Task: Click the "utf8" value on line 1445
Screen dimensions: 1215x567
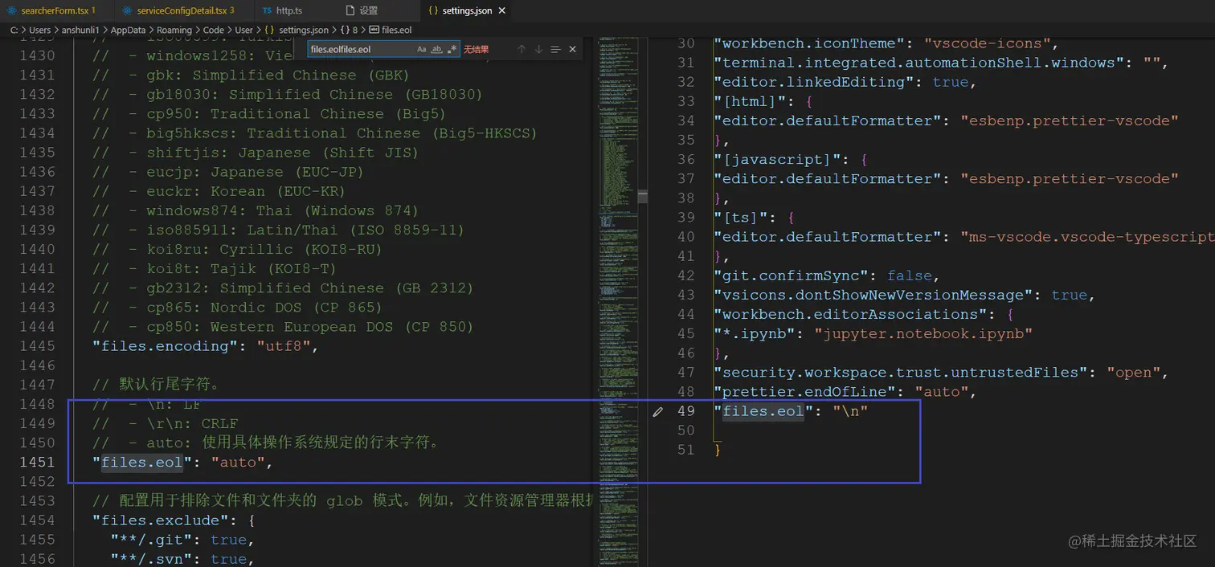Action: pos(283,346)
